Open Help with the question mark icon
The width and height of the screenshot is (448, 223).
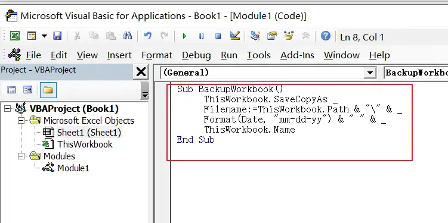point(326,36)
